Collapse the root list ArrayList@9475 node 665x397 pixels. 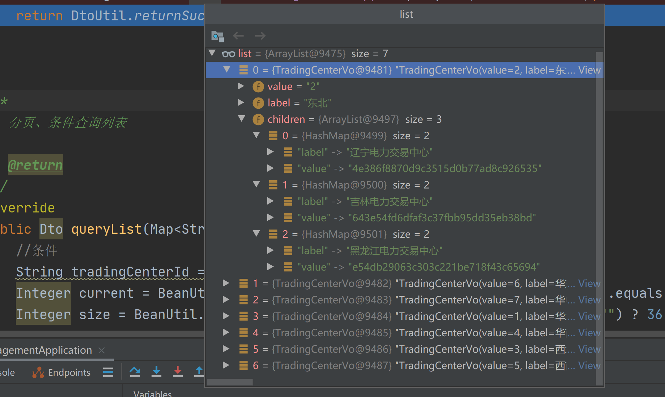click(212, 53)
